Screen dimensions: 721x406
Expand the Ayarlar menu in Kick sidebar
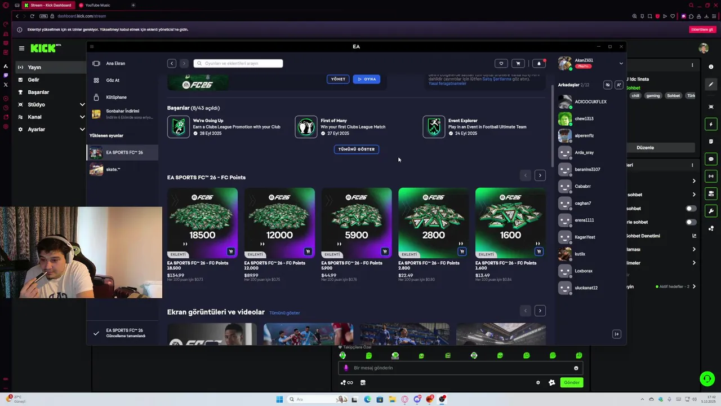(x=82, y=129)
